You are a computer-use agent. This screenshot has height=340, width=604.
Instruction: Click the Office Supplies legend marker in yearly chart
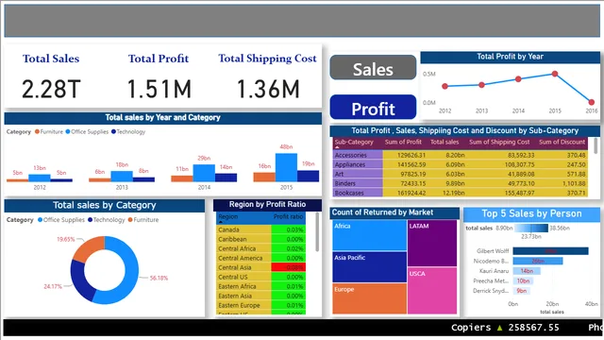(x=68, y=132)
